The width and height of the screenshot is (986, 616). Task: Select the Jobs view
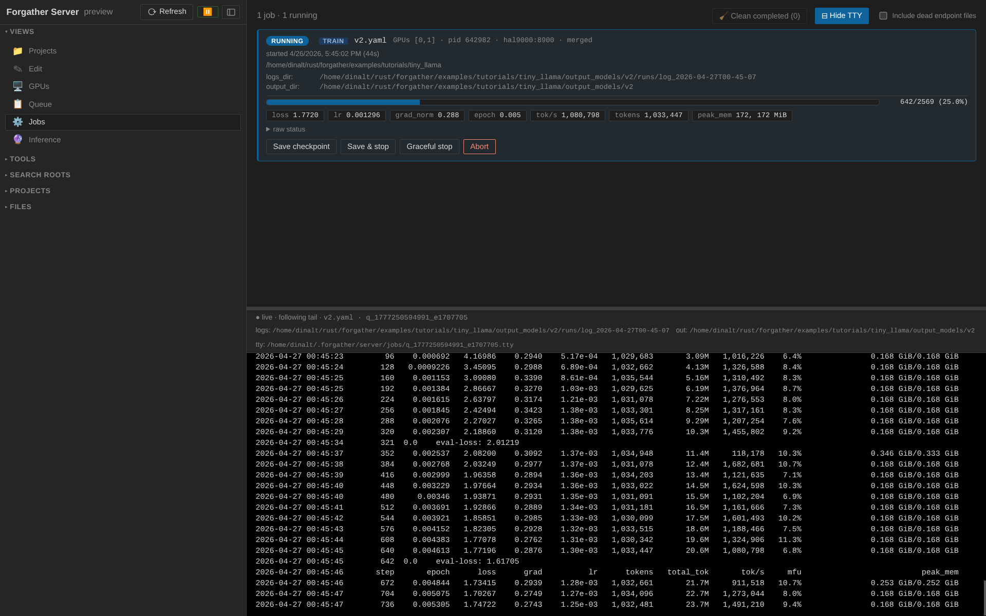(123, 122)
